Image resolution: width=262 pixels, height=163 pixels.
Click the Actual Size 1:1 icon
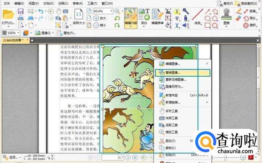click(x=79, y=15)
